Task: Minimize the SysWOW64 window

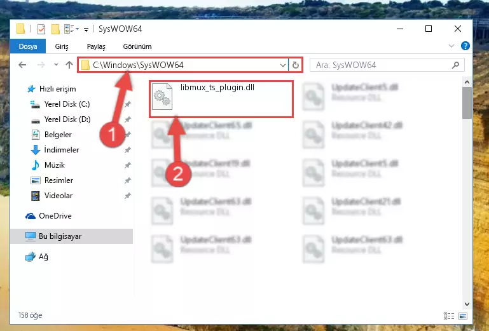Action: pyautogui.click(x=400, y=29)
